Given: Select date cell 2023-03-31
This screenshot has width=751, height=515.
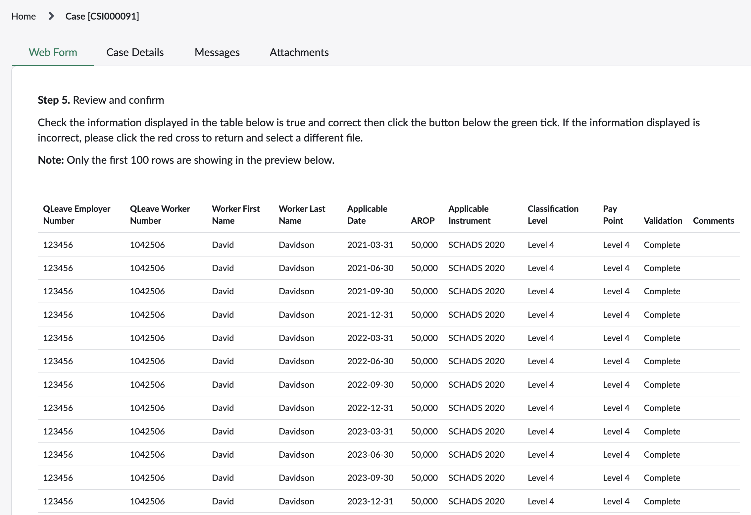Looking at the screenshot, I should click(370, 431).
